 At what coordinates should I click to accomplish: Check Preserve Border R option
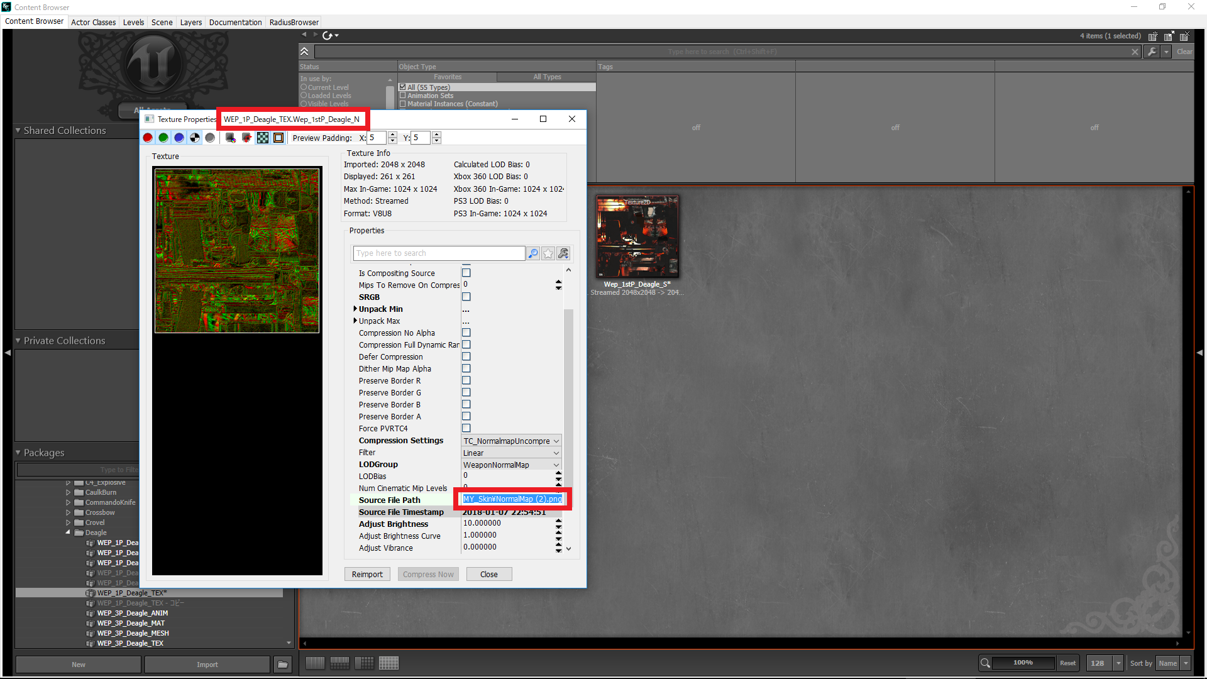click(466, 380)
